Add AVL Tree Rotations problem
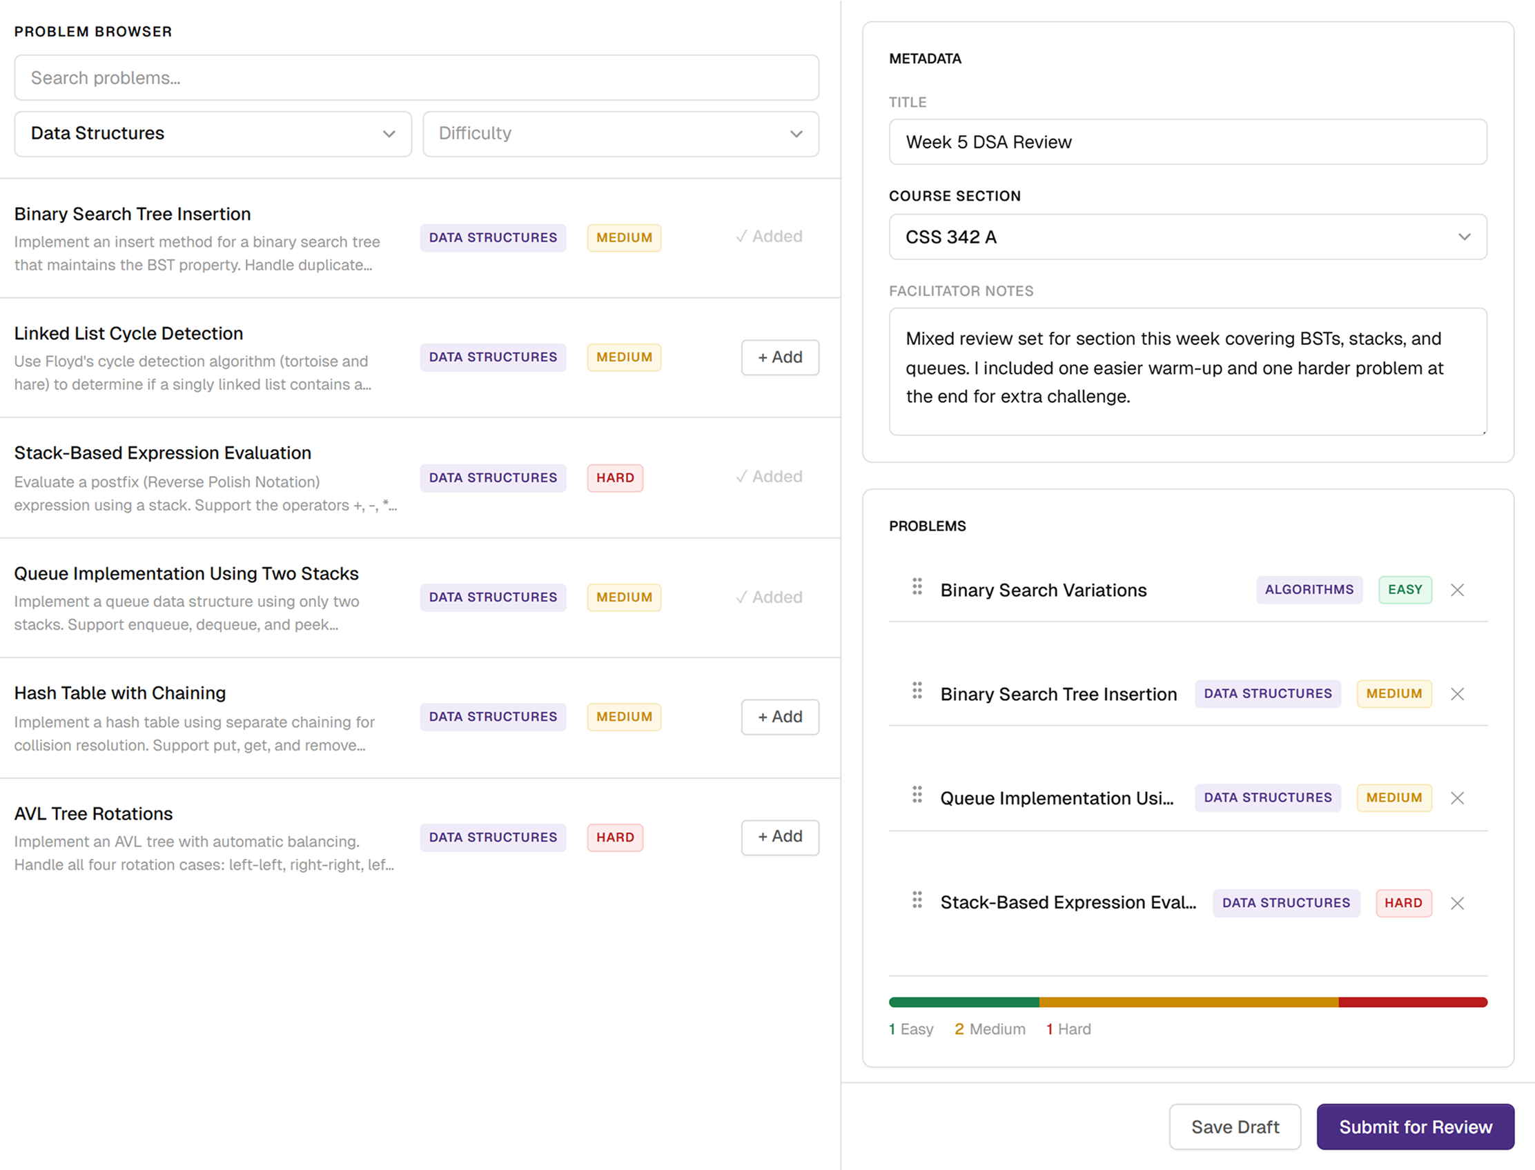This screenshot has width=1535, height=1170. click(780, 837)
